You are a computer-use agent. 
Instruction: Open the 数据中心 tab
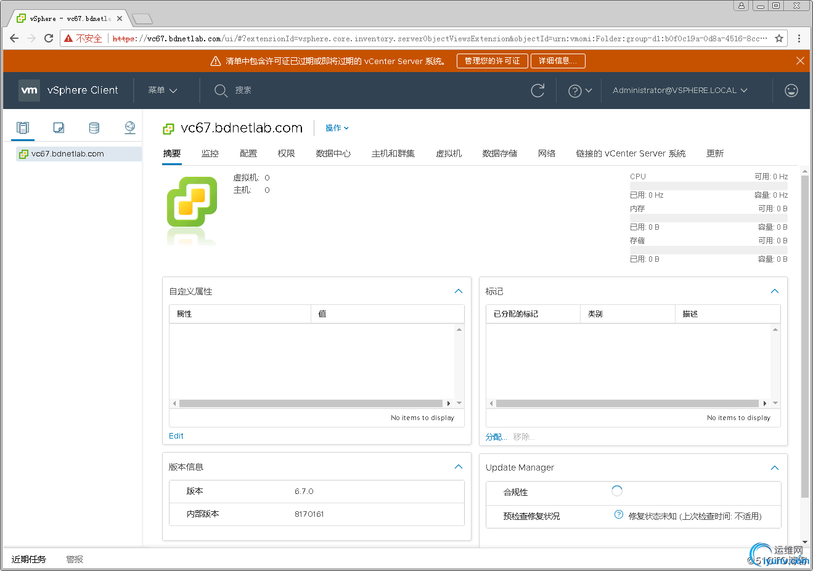333,153
